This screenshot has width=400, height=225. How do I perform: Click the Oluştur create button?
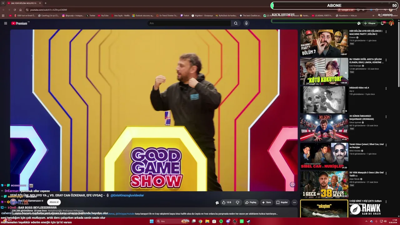[x=369, y=23]
